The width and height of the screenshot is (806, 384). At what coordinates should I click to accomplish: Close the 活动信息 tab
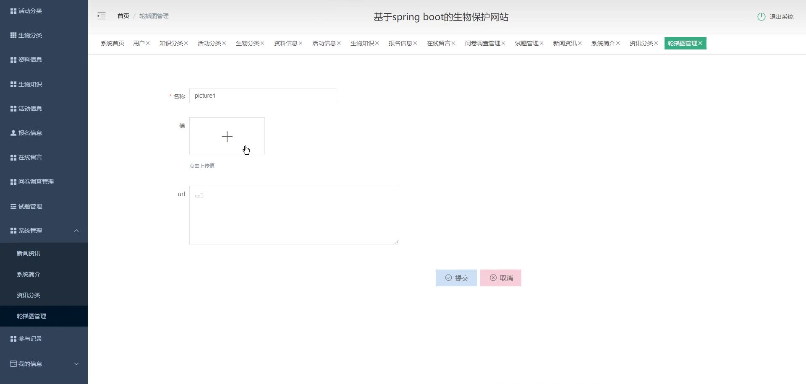(339, 43)
